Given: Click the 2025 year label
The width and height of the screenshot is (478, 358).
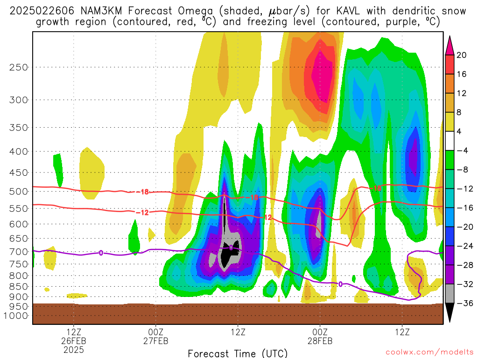Looking at the screenshot, I should point(73,350).
